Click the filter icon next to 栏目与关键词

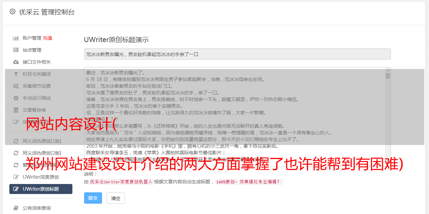pyautogui.click(x=16, y=74)
